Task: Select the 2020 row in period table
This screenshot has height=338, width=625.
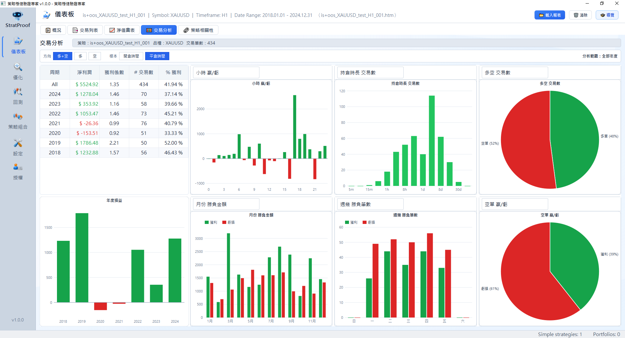Action: tap(114, 133)
